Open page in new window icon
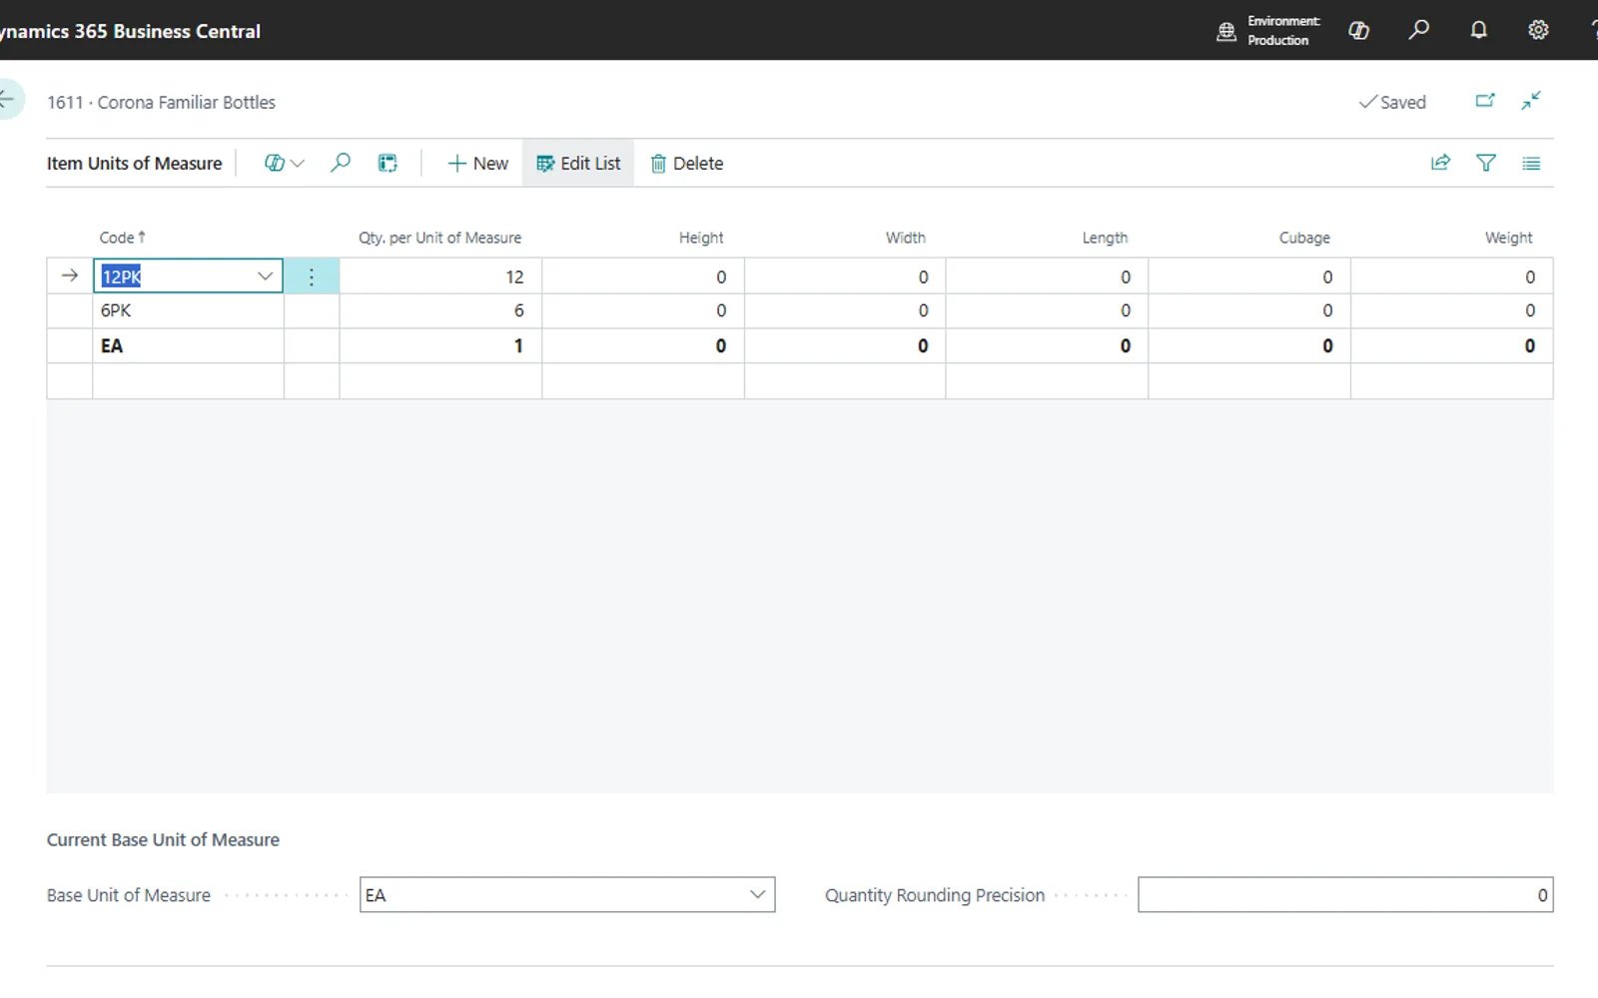Screen dimensions: 1598x998 [1485, 101]
